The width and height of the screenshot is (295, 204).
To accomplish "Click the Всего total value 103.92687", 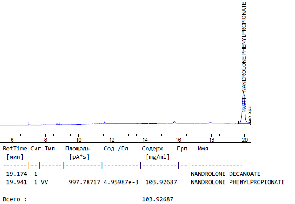I will (158, 199).
